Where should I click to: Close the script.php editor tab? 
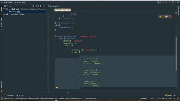coord(59,6)
